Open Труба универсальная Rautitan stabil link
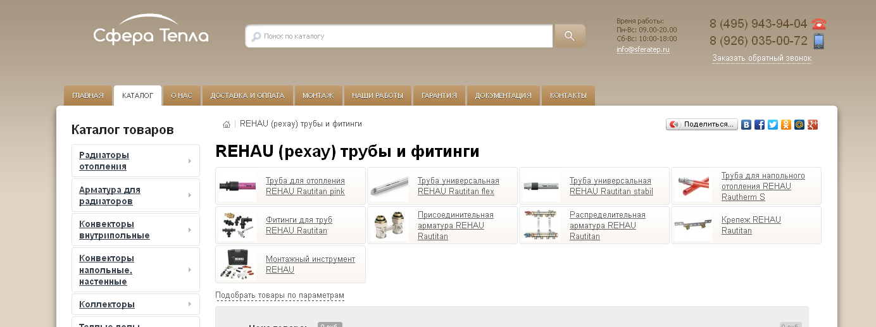The height and width of the screenshot is (327, 876). coord(611,186)
